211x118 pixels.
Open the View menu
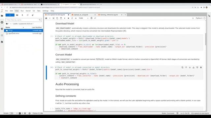click(x=17, y=11)
